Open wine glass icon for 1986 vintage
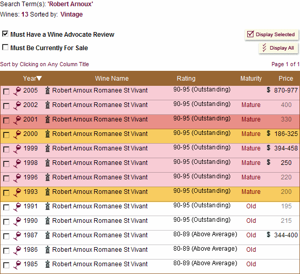 tap(17, 251)
